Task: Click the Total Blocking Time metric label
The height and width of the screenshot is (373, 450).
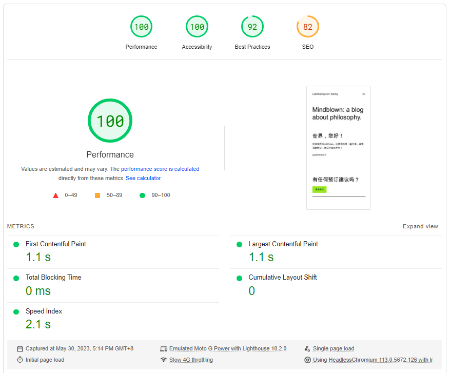Action: point(53,278)
